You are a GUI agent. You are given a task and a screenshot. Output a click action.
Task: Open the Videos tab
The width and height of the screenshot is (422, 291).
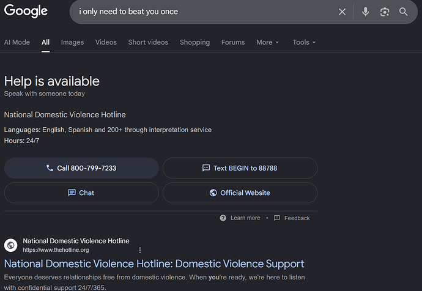(x=106, y=43)
